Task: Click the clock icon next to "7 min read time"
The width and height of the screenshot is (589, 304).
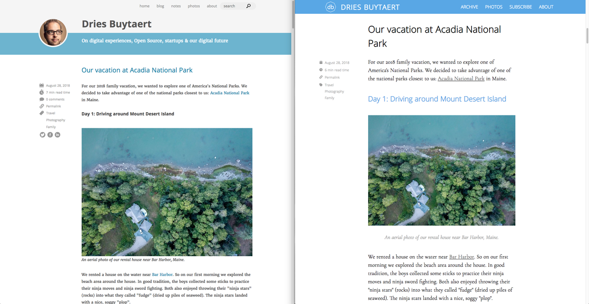Action: click(41, 92)
